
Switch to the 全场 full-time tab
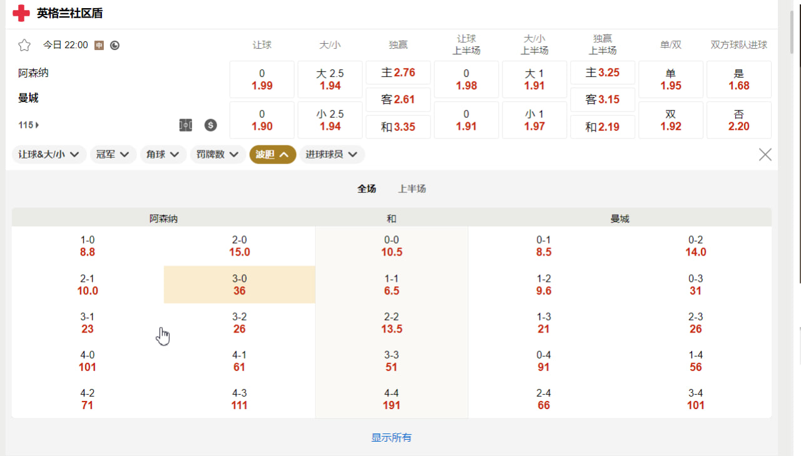[367, 189]
